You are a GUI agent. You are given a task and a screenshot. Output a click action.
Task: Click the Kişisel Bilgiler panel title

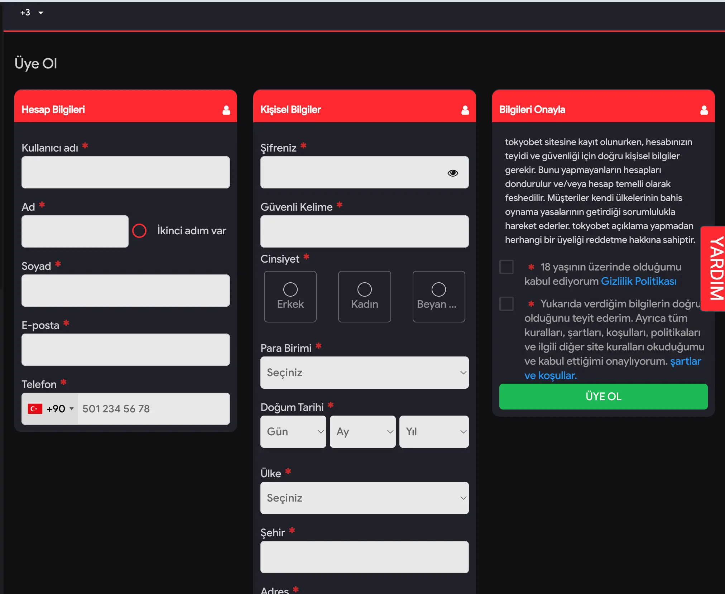point(291,110)
